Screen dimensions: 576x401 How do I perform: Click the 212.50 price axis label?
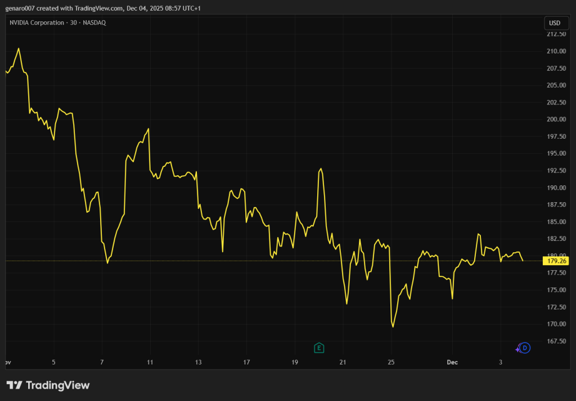click(x=556, y=34)
